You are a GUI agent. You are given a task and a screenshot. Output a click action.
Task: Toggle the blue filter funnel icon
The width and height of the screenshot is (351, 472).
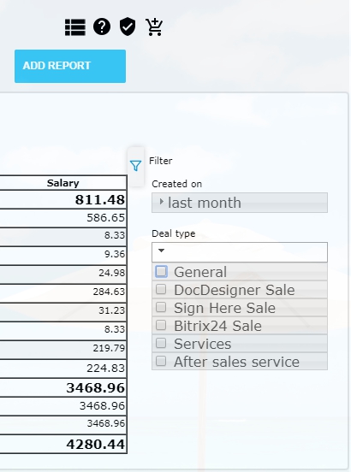135,166
